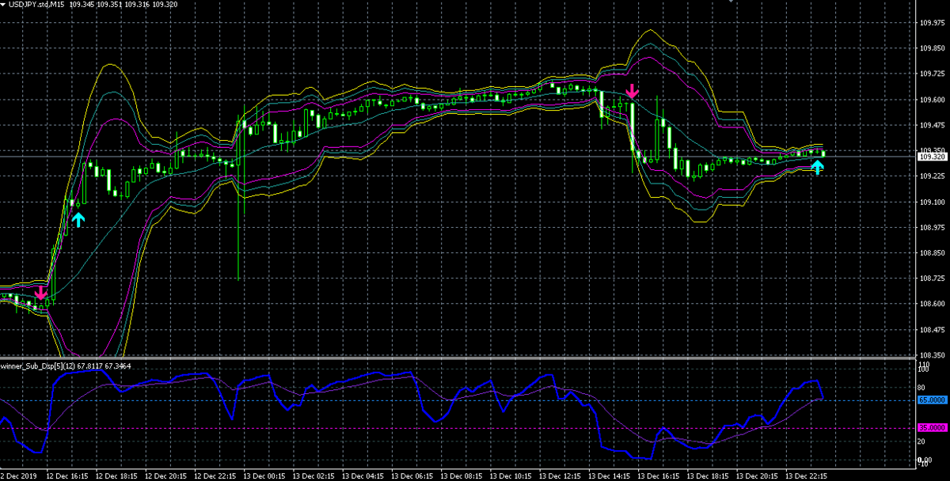The image size is (950, 481).
Task: Click the 109.225 price scale label
Action: pos(933,176)
